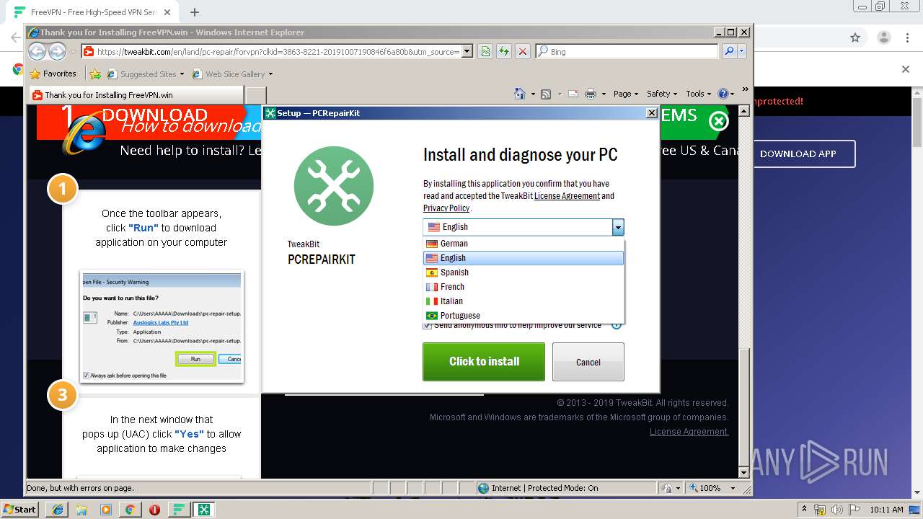Open compatibility view icon in IE address bar
923x519 pixels.
point(485,52)
